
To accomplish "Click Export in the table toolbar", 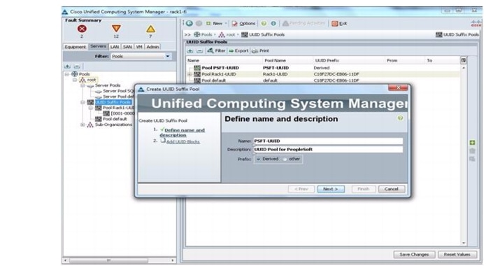I will tap(238, 50).
